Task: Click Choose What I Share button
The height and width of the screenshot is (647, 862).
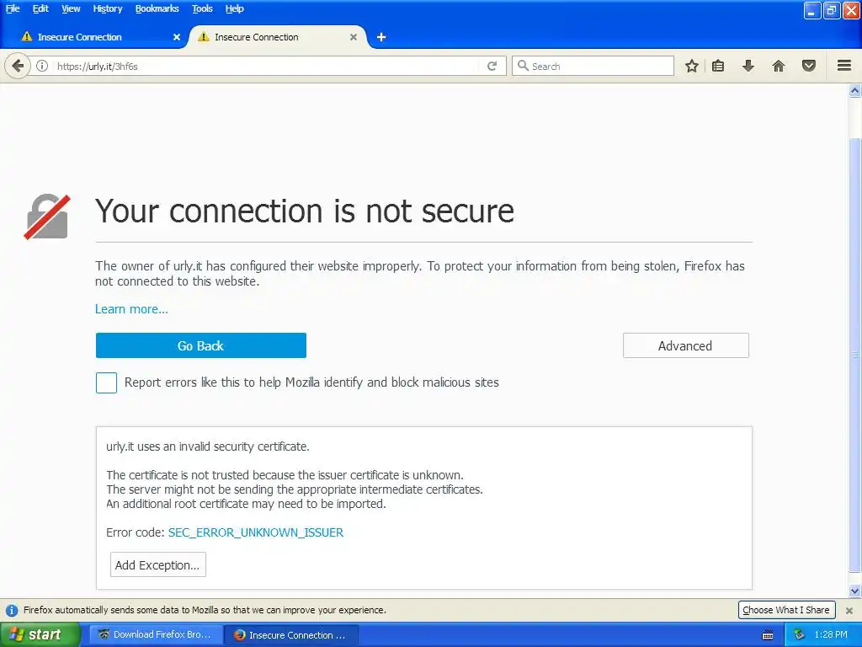Action: pos(786,610)
